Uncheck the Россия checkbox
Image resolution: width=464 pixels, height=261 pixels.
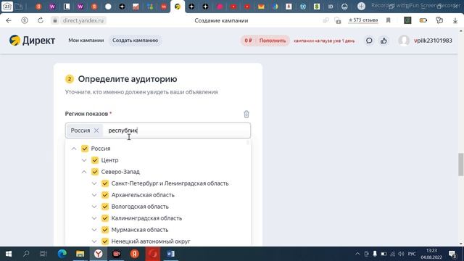click(85, 149)
